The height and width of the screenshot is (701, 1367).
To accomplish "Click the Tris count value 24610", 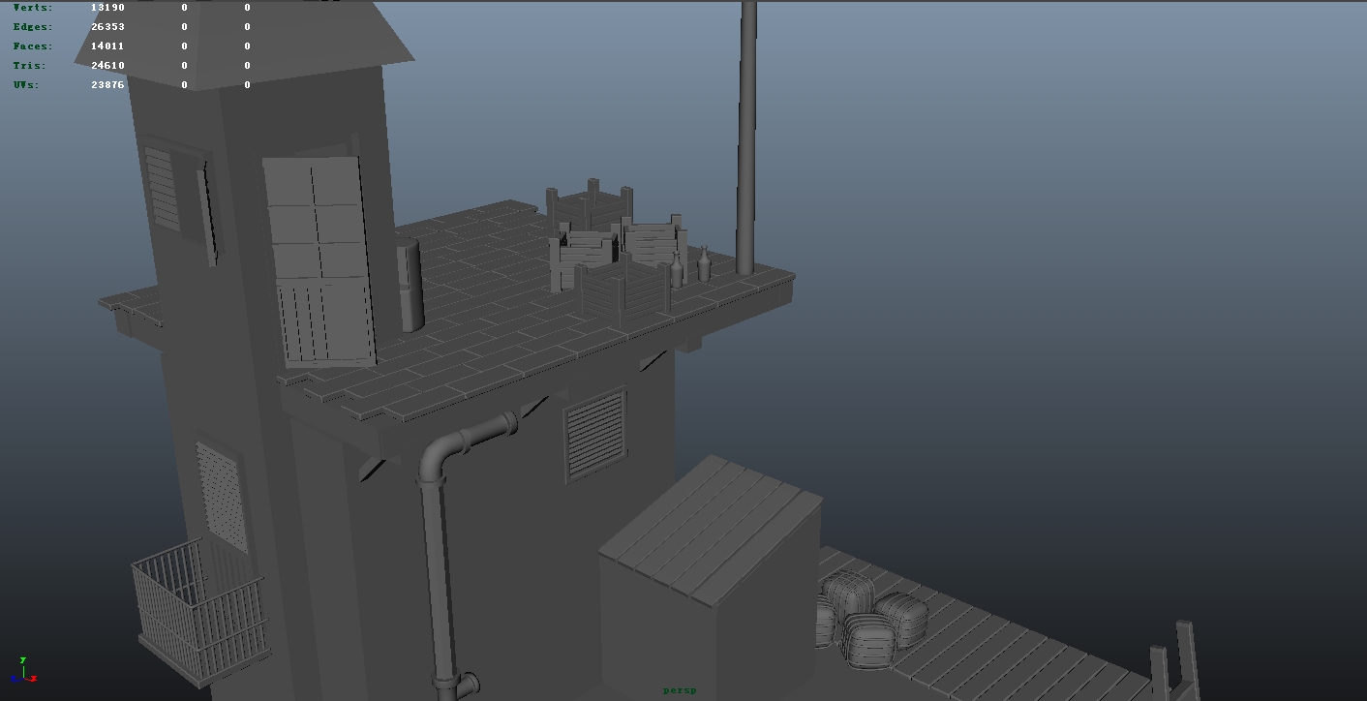I will 107,66.
